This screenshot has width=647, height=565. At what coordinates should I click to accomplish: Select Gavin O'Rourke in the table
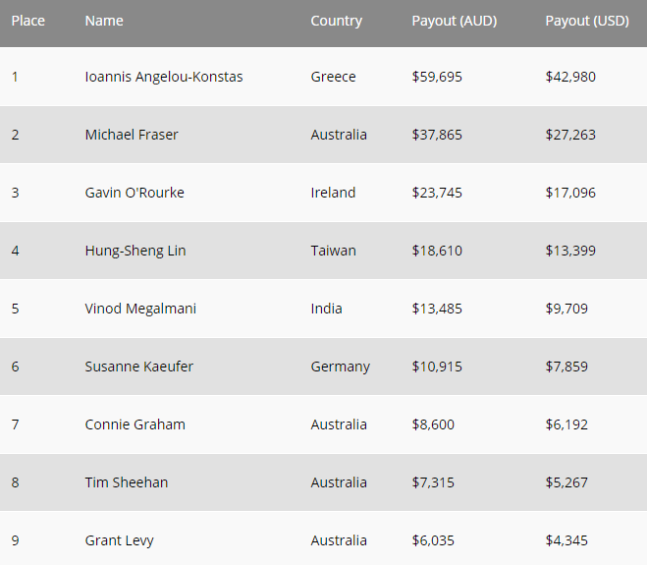(x=135, y=193)
